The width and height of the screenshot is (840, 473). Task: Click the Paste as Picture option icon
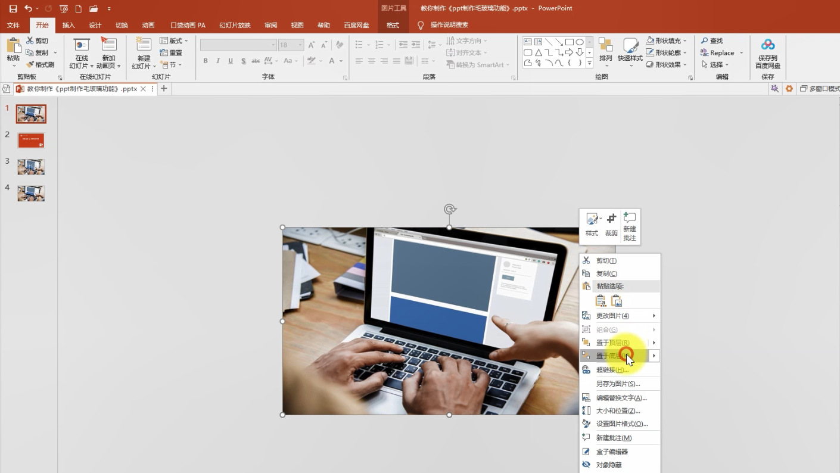coord(617,301)
